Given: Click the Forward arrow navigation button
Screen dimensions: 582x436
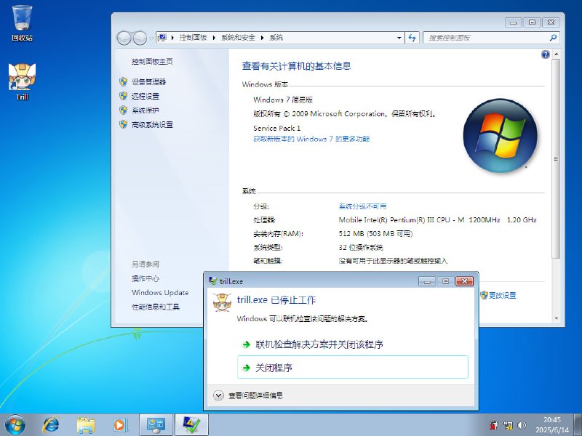Looking at the screenshot, I should click(x=140, y=38).
